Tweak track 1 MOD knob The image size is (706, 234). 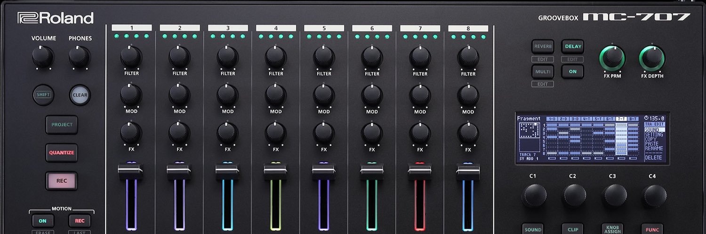131,95
